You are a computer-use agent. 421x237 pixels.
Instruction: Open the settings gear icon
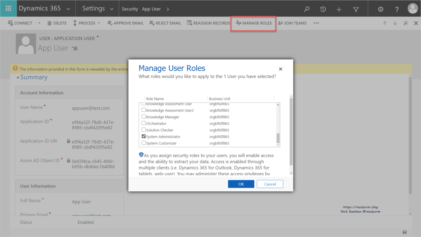click(x=381, y=9)
